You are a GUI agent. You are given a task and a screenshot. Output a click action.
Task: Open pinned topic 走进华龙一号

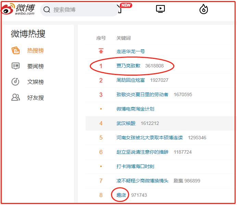[x=130, y=51]
